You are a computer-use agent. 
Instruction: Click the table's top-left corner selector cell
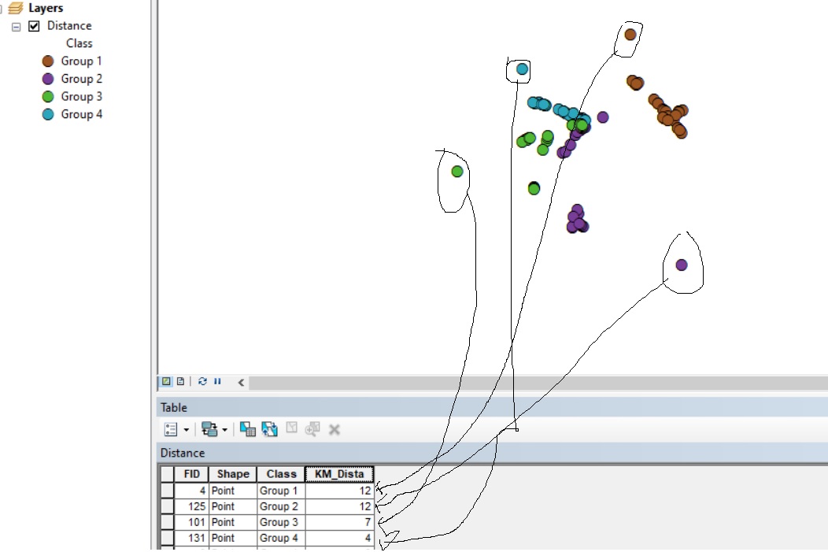[168, 474]
